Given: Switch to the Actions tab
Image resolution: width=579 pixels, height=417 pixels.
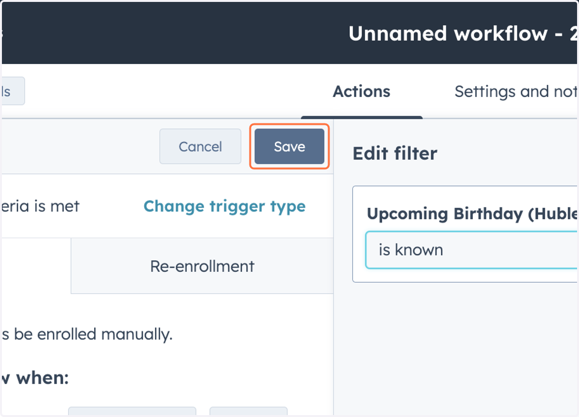Looking at the screenshot, I should pos(361,92).
